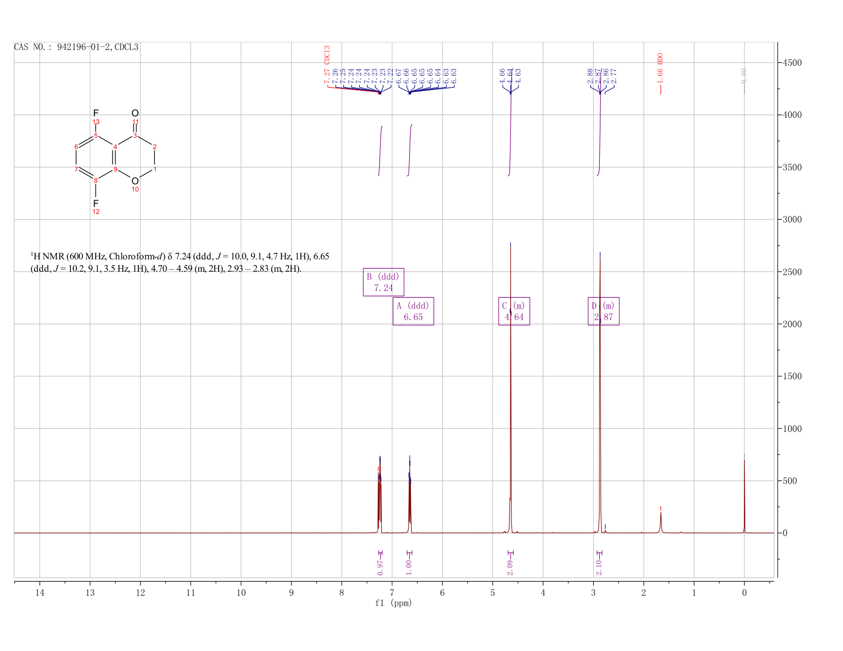Click the red 7.27 CDCl3 peak label

(x=327, y=65)
